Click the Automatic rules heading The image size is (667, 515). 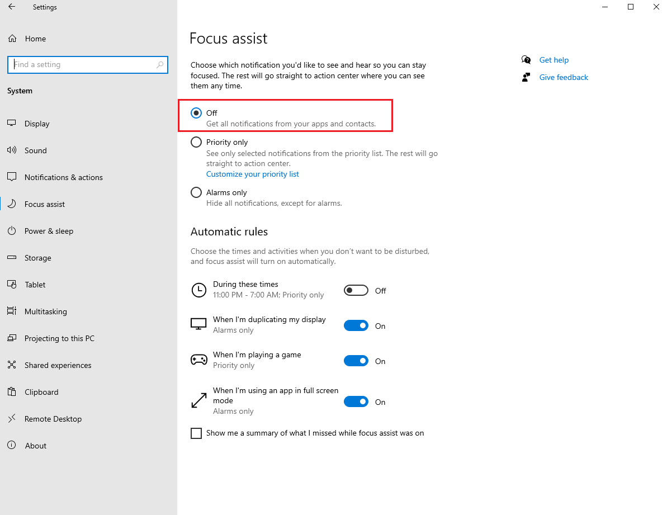point(229,231)
